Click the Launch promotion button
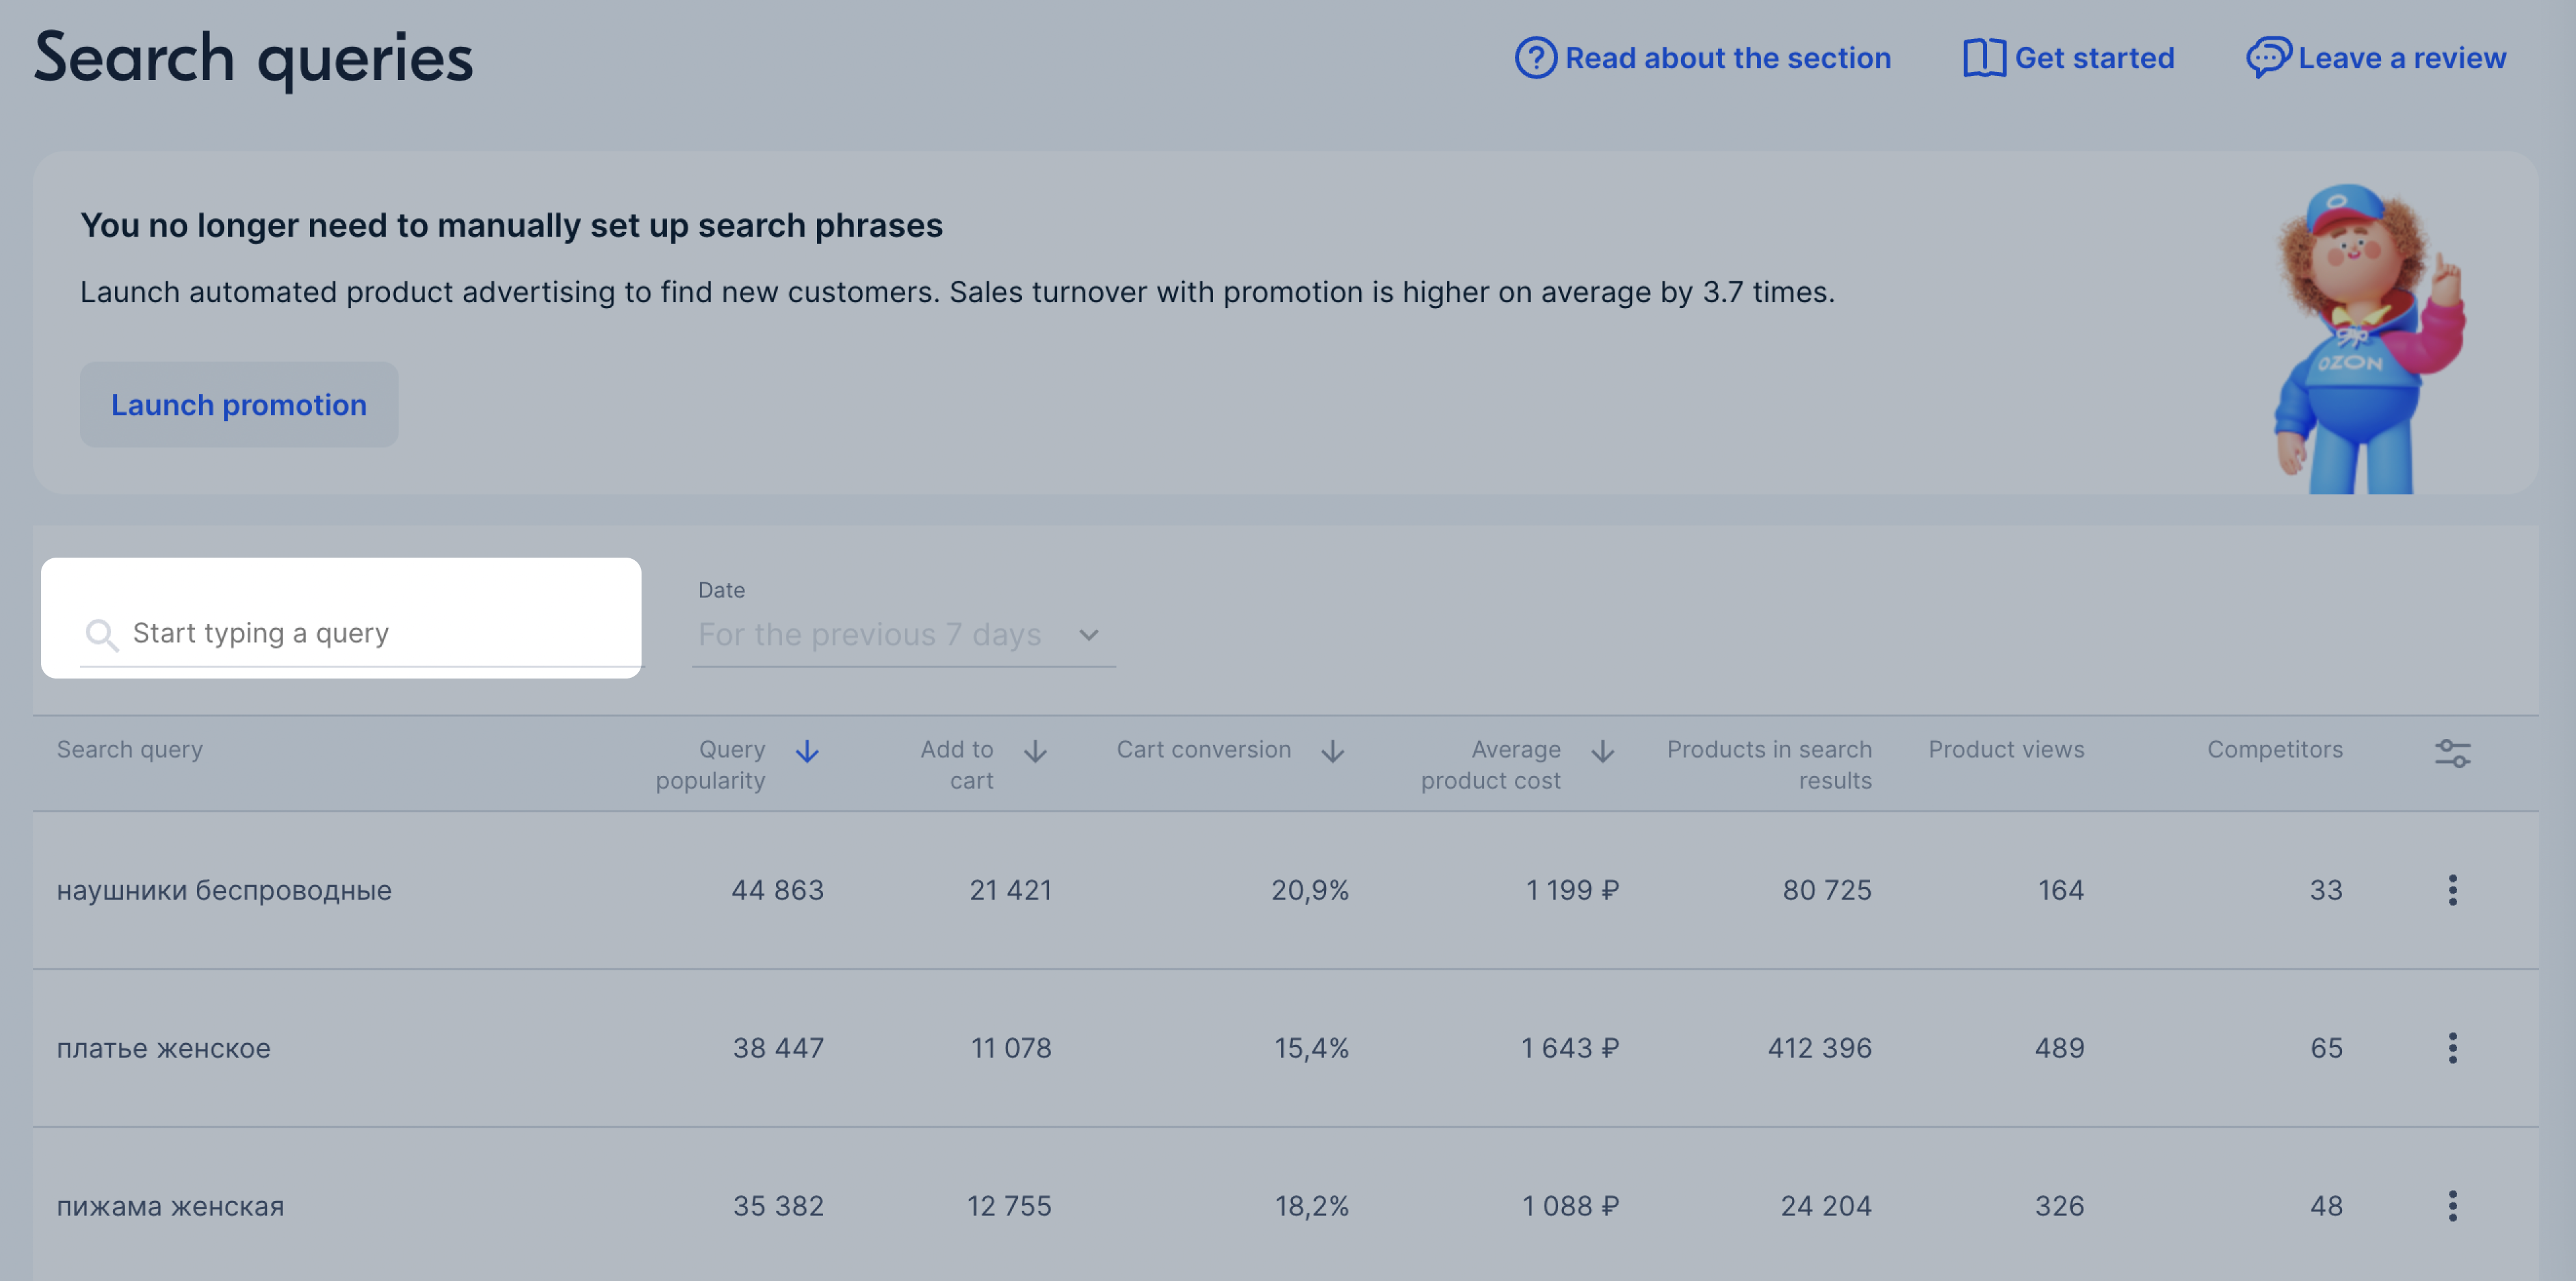The image size is (2576, 1281). [239, 404]
